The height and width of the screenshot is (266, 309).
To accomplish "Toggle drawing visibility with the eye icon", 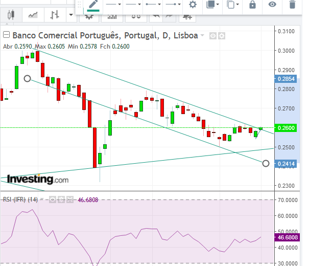I will [x=272, y=4].
